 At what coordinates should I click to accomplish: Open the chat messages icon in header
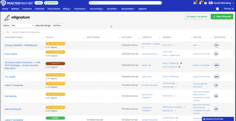pyautogui.click(x=195, y=3)
